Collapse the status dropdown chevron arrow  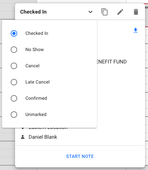click(x=90, y=12)
